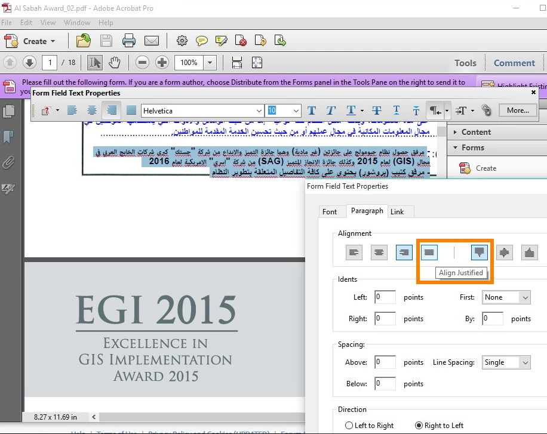Open the Create dropdown menu
The width and height of the screenshot is (547, 434).
30,41
